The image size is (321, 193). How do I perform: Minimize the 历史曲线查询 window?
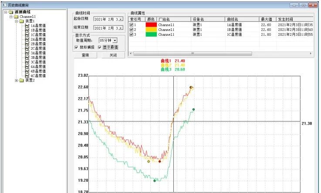click(294, 5)
